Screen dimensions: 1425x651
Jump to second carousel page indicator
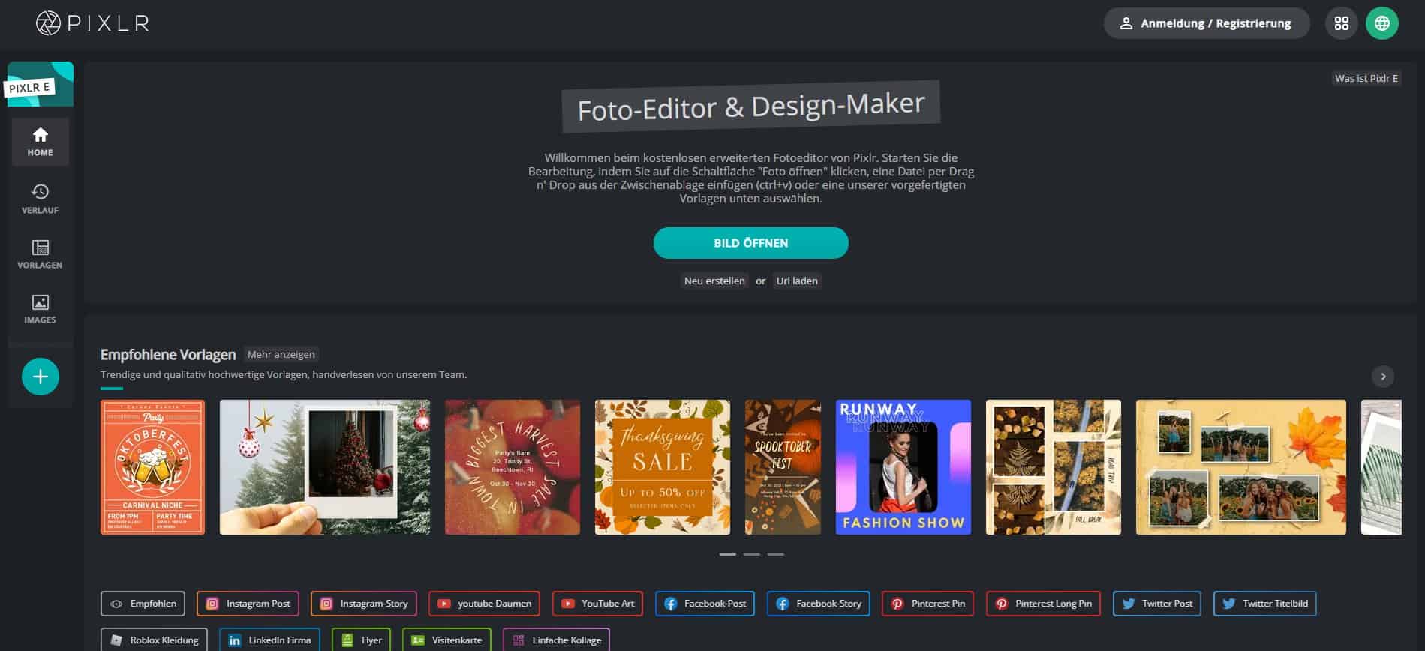[x=752, y=554]
